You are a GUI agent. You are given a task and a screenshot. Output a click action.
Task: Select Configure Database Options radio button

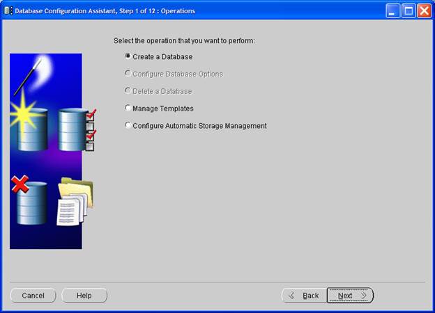click(x=128, y=73)
